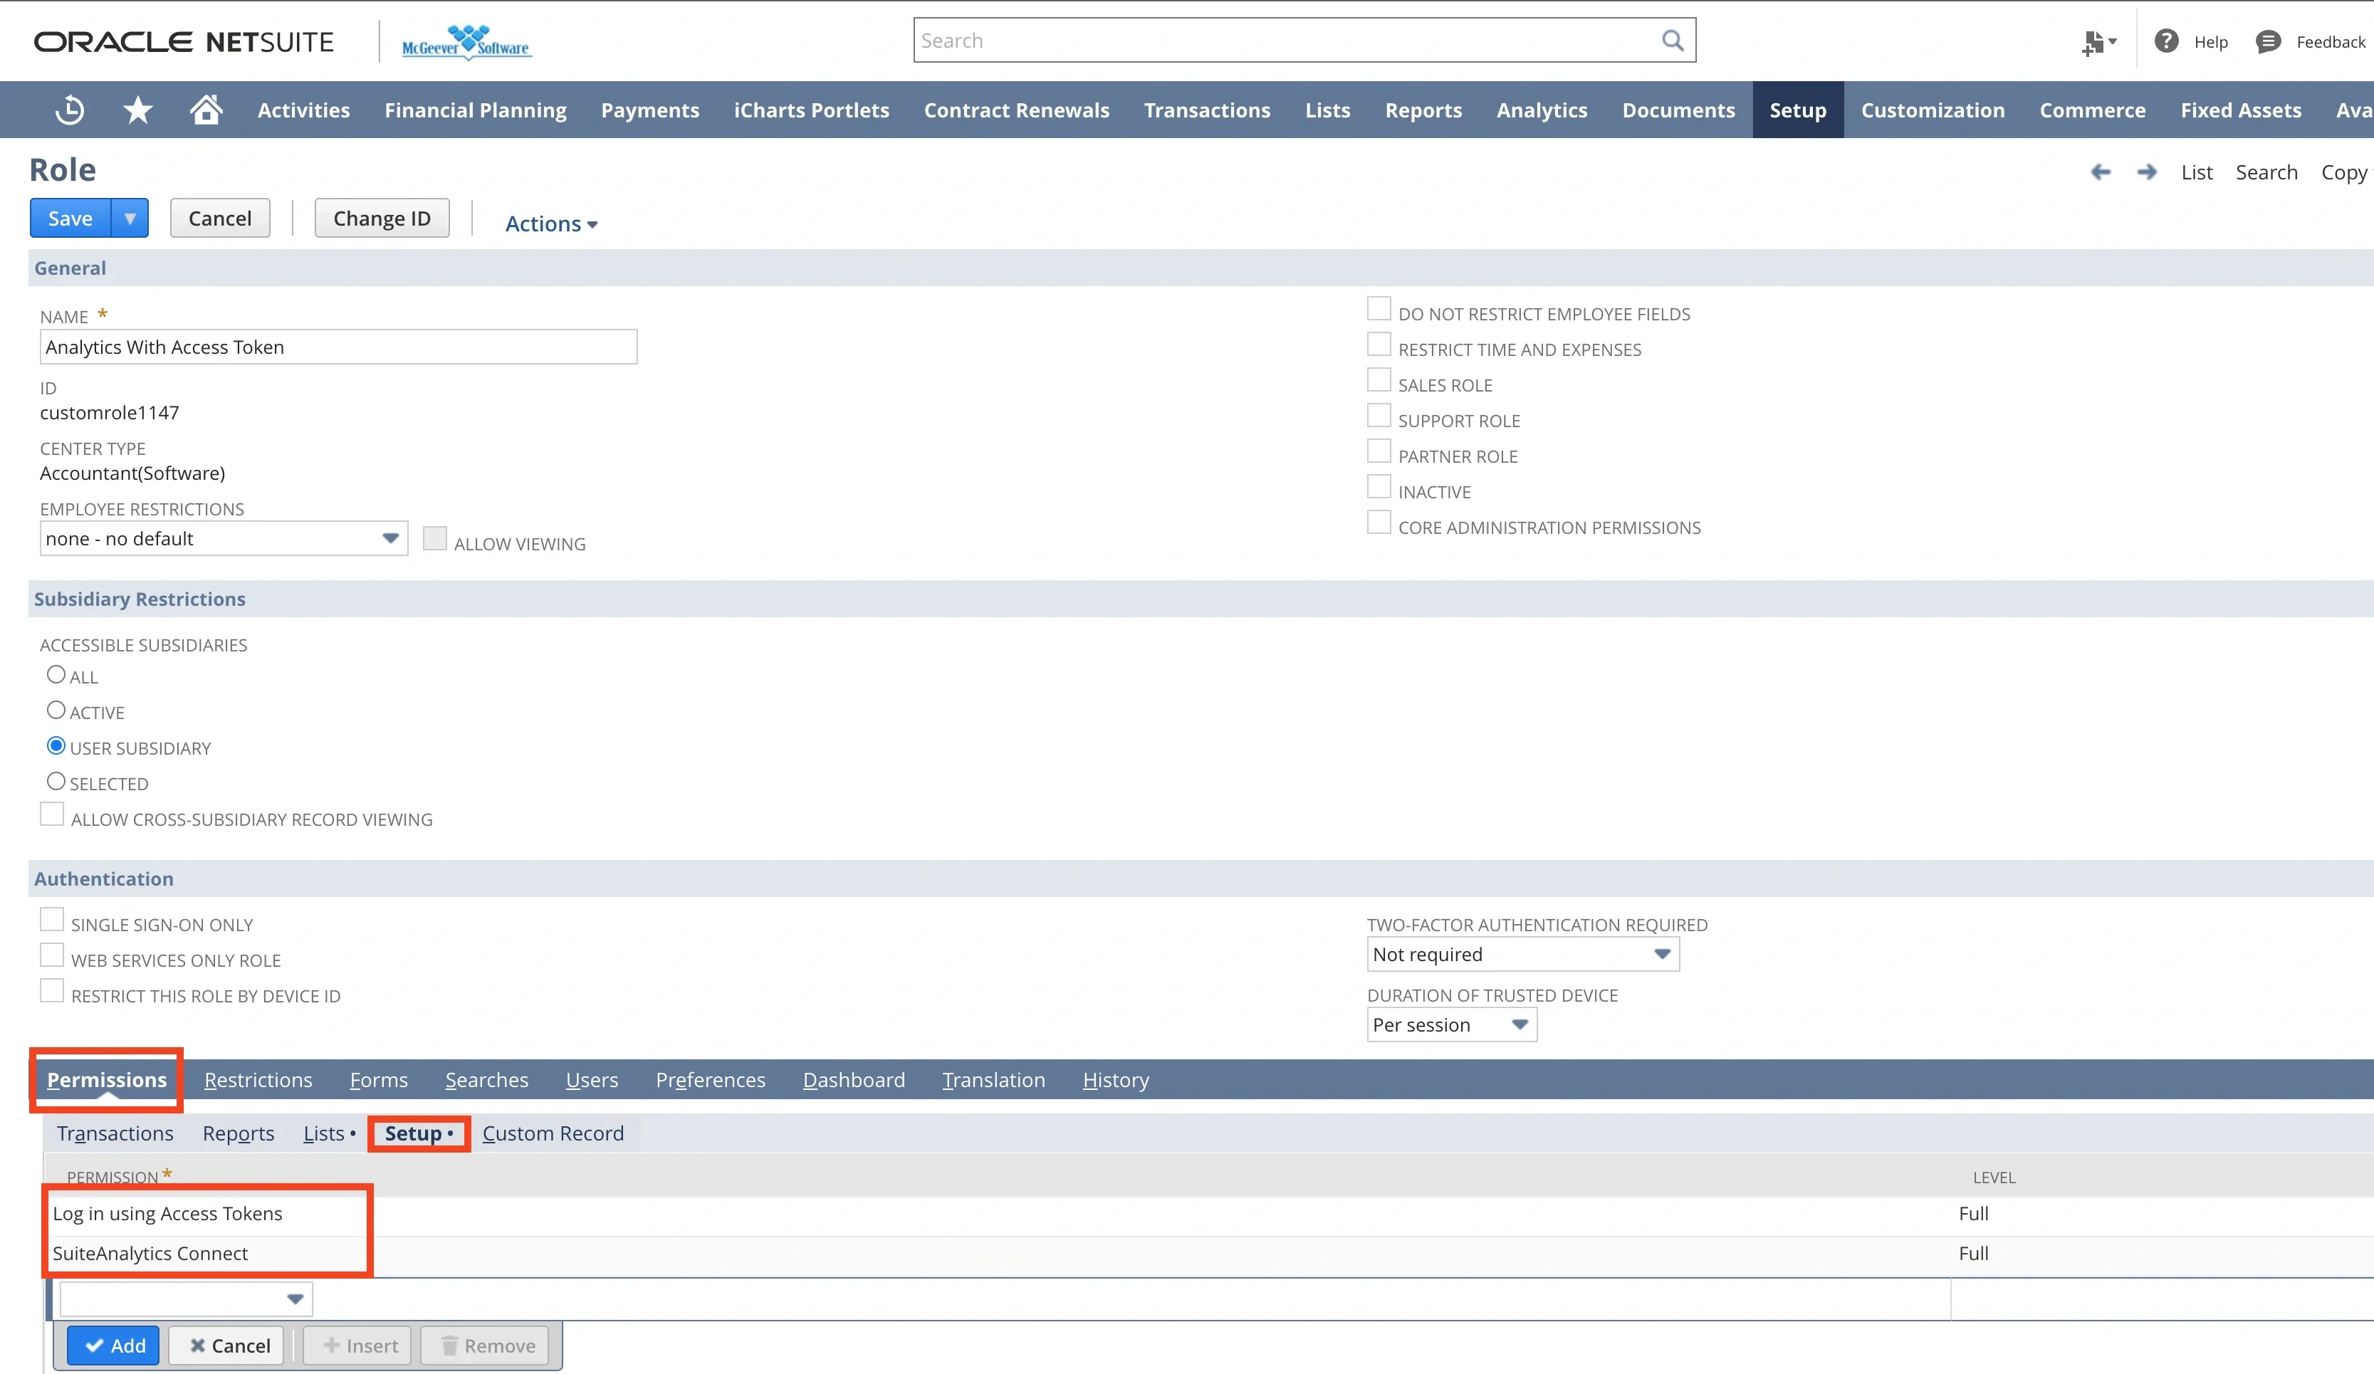This screenshot has height=1374, width=2374.
Task: Open the EMPLOYEE RESTRICTIONS dropdown
Action: pos(390,537)
